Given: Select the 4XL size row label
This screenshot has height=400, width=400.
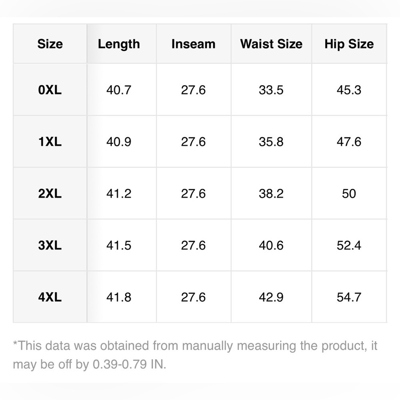Looking at the screenshot, I should pos(50,297).
